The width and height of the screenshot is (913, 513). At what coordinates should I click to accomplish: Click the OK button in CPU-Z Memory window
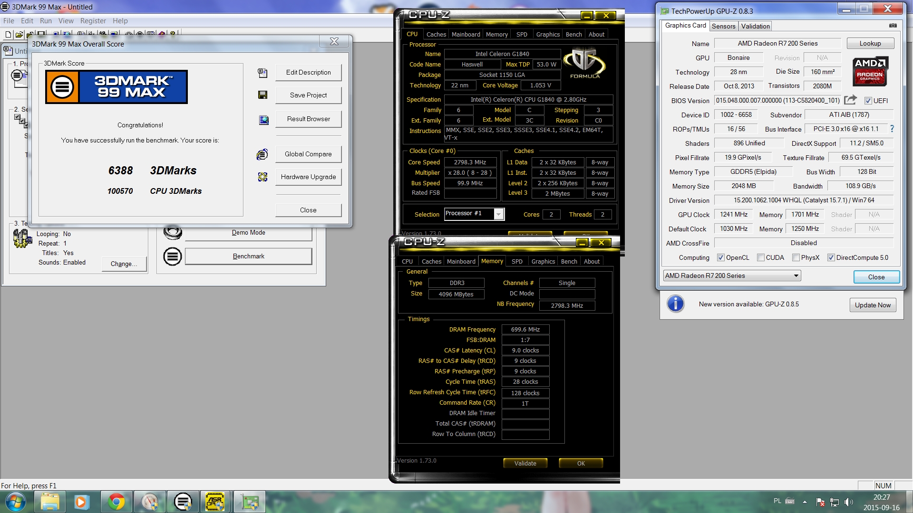pyautogui.click(x=581, y=463)
